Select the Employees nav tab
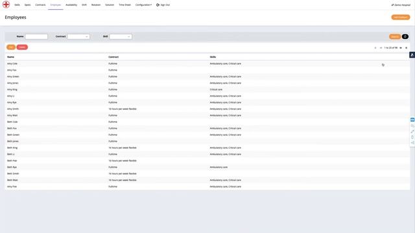This screenshot has width=415, height=233. click(x=56, y=5)
